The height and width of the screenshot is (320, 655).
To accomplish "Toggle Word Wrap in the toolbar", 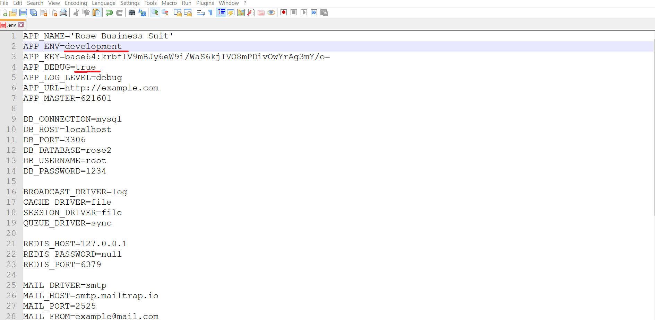I will pyautogui.click(x=200, y=13).
